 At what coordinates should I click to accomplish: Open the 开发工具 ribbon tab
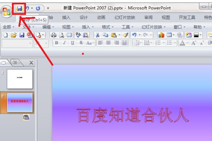tap(187, 17)
